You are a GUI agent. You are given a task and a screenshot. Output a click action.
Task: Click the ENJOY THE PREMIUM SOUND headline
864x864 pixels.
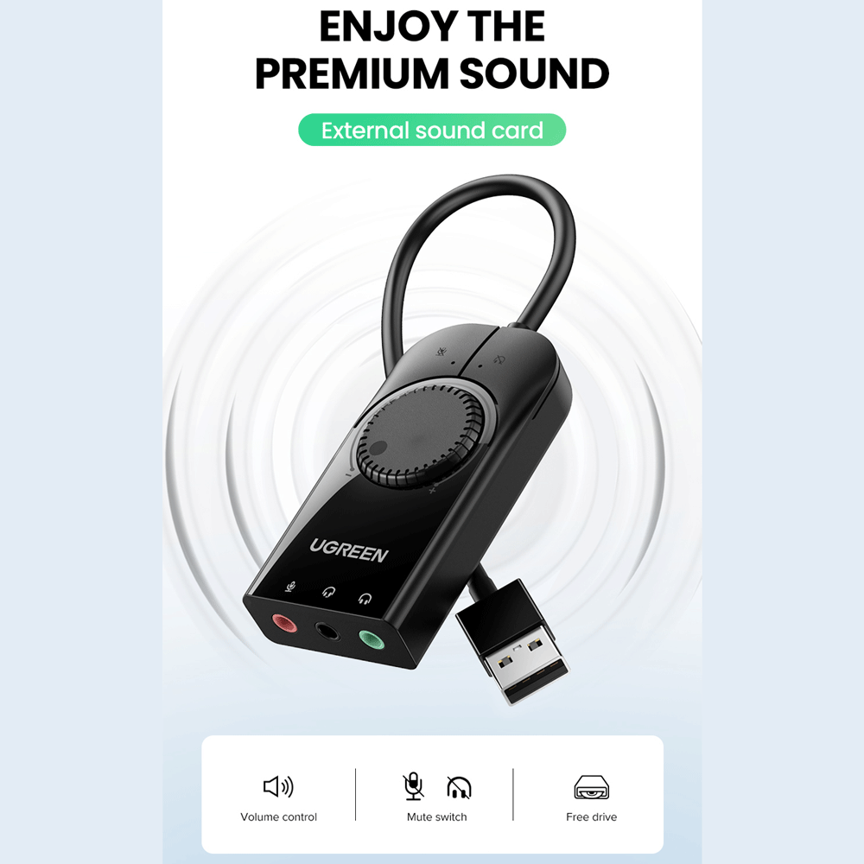point(432,49)
